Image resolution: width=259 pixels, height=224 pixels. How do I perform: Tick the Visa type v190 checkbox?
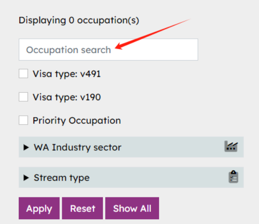coord(23,97)
